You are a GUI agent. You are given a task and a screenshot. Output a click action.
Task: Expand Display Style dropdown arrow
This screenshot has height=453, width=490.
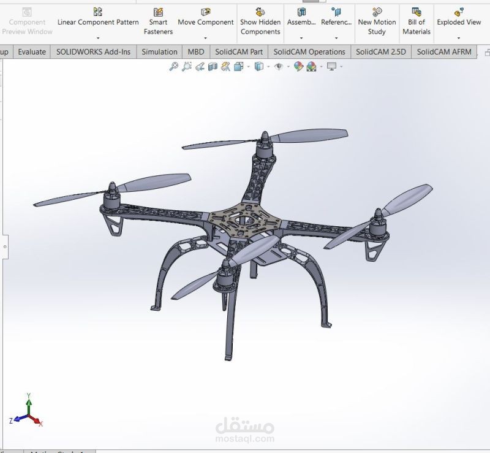coord(268,67)
